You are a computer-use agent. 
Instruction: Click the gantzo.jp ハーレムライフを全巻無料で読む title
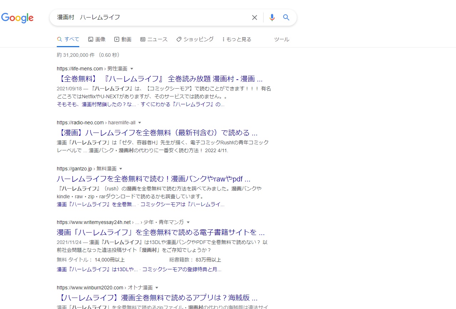[x=153, y=179]
